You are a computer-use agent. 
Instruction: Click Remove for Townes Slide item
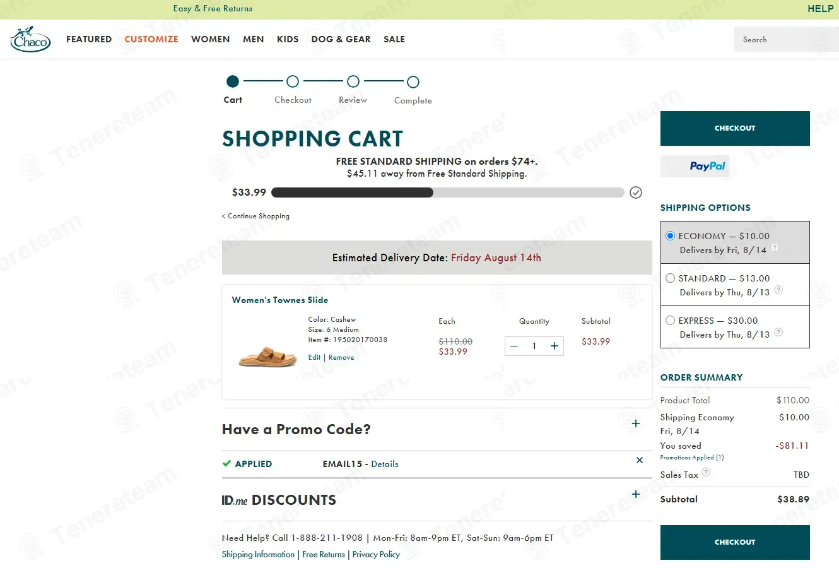point(341,357)
